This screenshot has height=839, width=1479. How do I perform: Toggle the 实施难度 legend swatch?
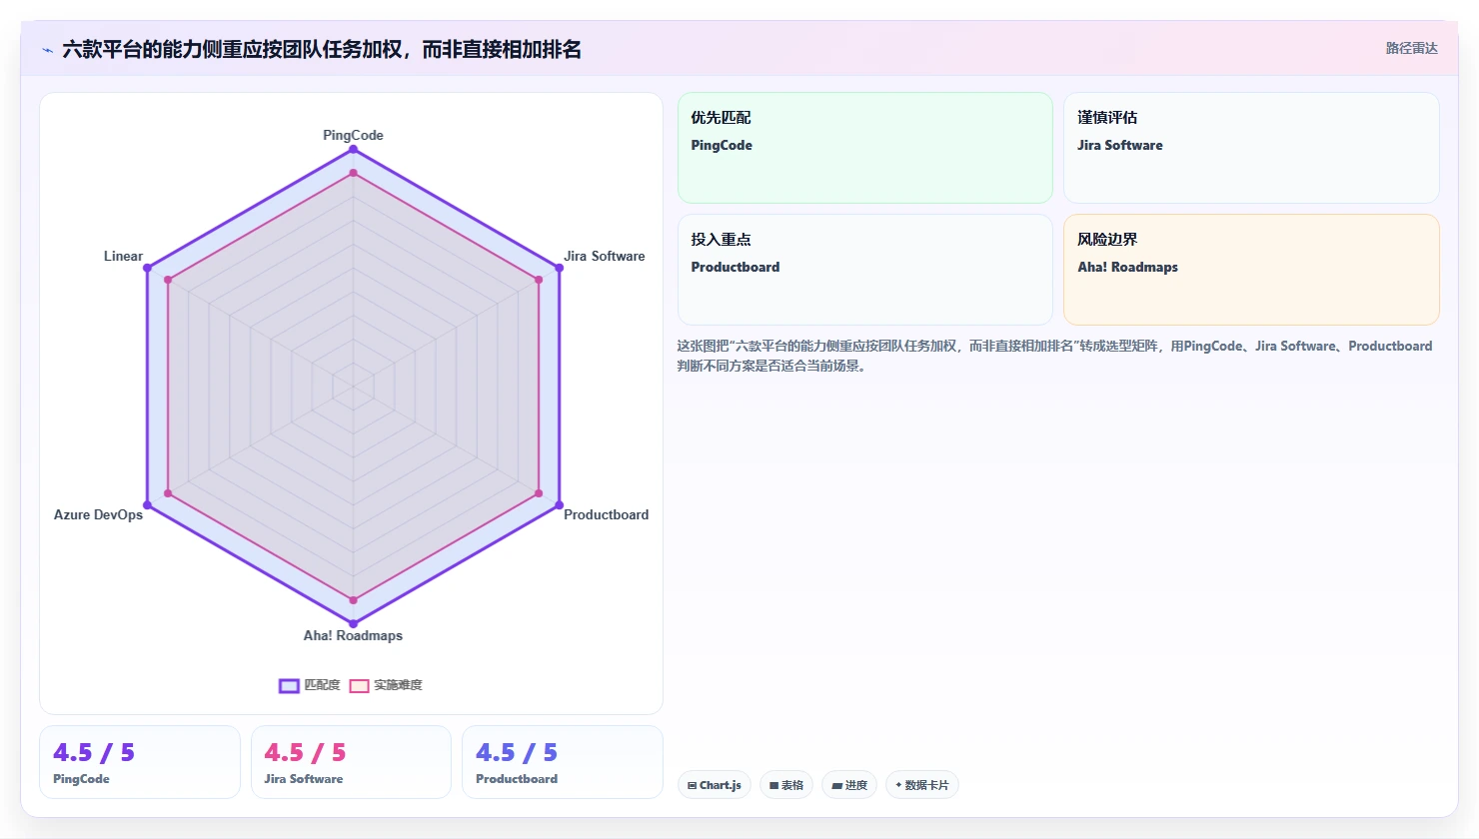click(359, 685)
